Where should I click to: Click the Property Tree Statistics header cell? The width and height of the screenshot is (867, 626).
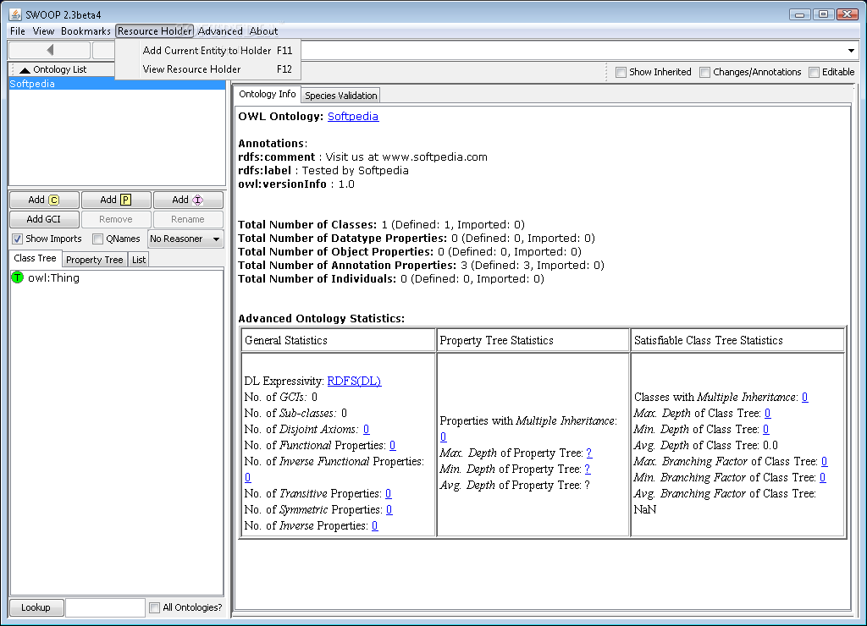533,340
